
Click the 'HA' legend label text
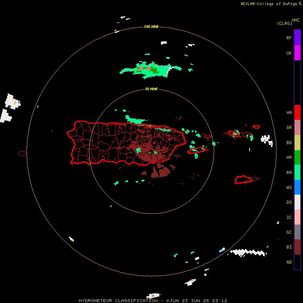point(289,113)
